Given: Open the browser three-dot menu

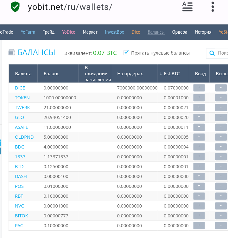Looking at the screenshot, I should tap(213, 7).
